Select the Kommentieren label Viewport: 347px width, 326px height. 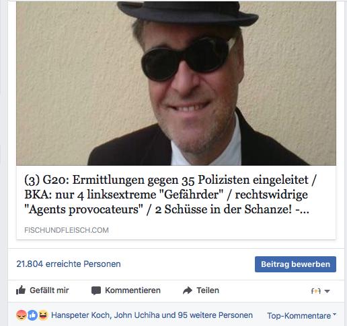click(132, 290)
